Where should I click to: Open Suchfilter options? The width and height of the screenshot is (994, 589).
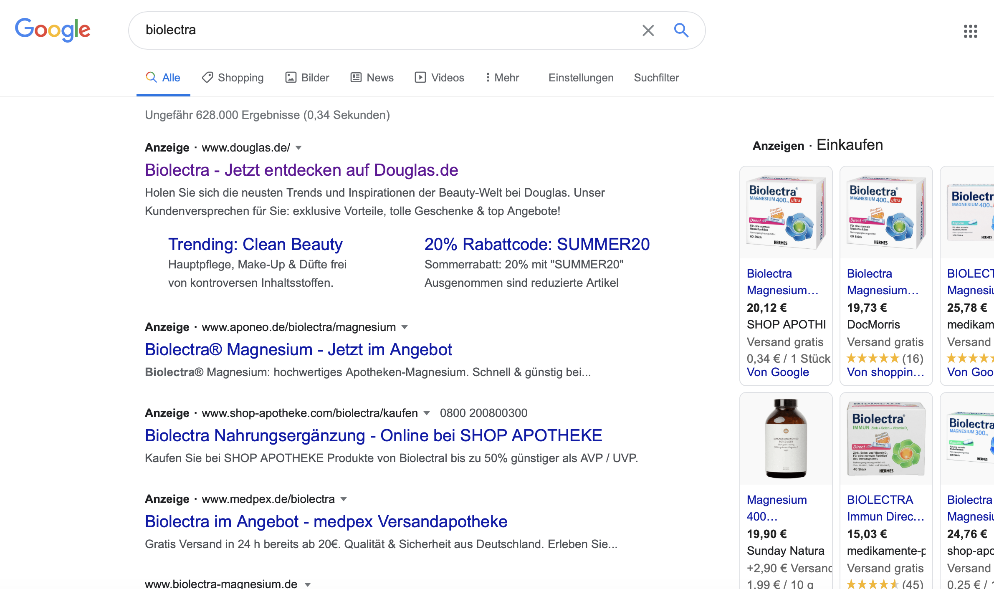point(656,78)
